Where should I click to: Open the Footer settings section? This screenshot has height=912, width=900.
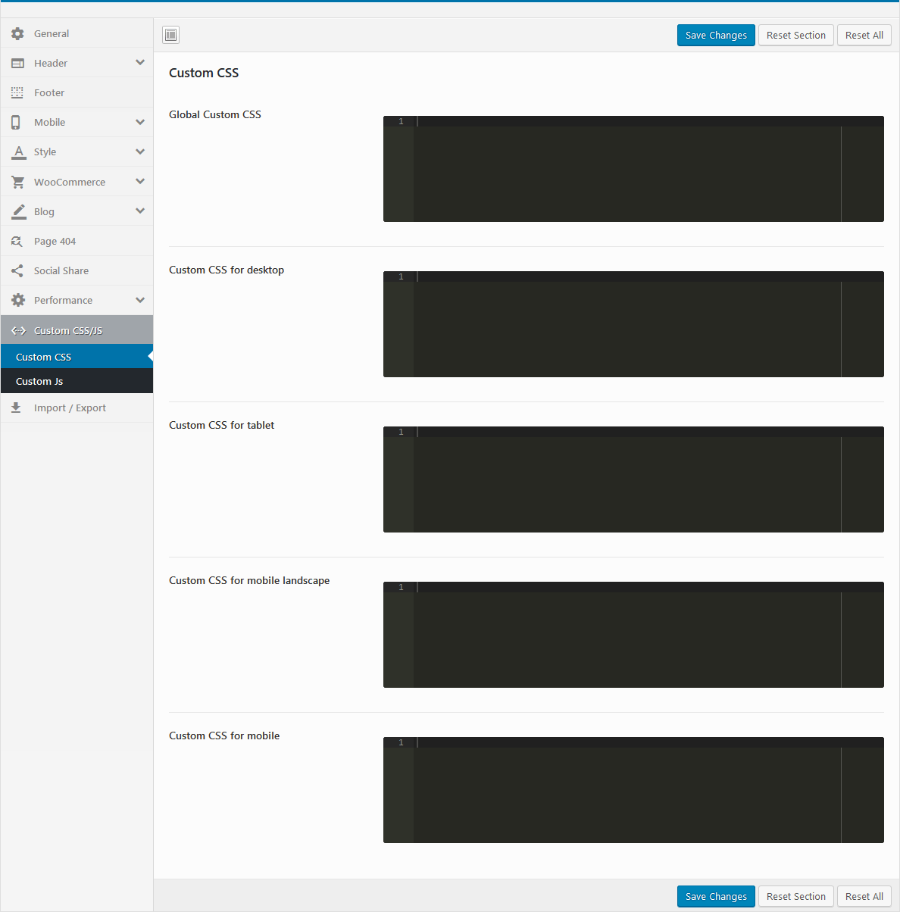77,92
